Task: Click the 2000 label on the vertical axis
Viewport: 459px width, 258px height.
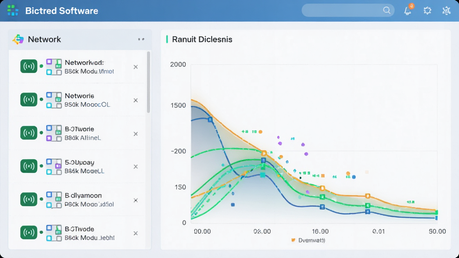Action: point(178,64)
